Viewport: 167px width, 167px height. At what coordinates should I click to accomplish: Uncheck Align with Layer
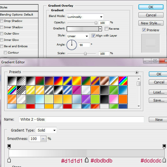[93, 36]
